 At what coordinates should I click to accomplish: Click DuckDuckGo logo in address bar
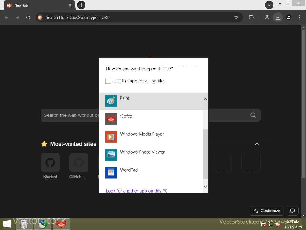point(40,17)
